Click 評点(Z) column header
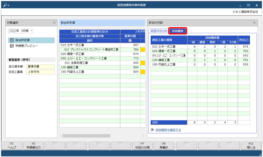The width and height of the screenshot is (263, 157). (x=244, y=40)
